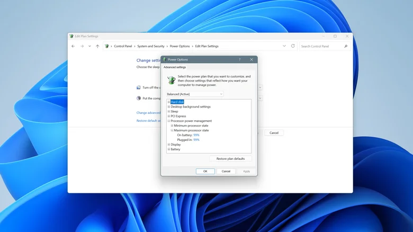Expand the Sleep node
Screen dimensions: 413x232
[x=169, y=112]
